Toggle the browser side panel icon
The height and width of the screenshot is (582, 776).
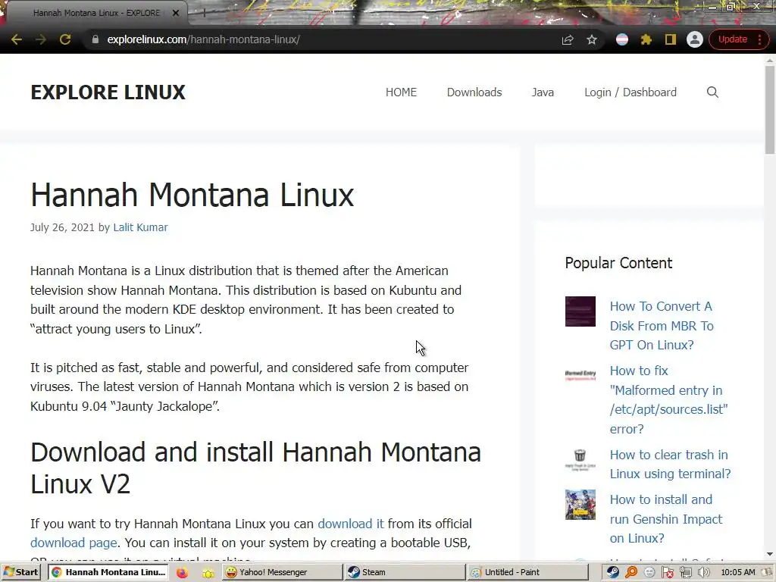[670, 39]
